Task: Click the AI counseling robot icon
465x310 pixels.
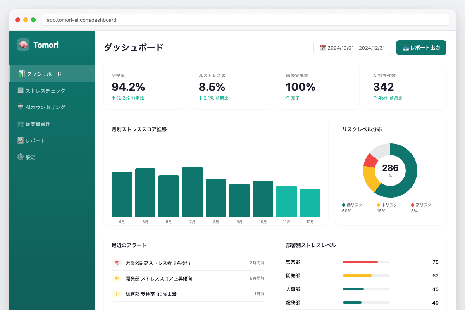Action: point(21,107)
